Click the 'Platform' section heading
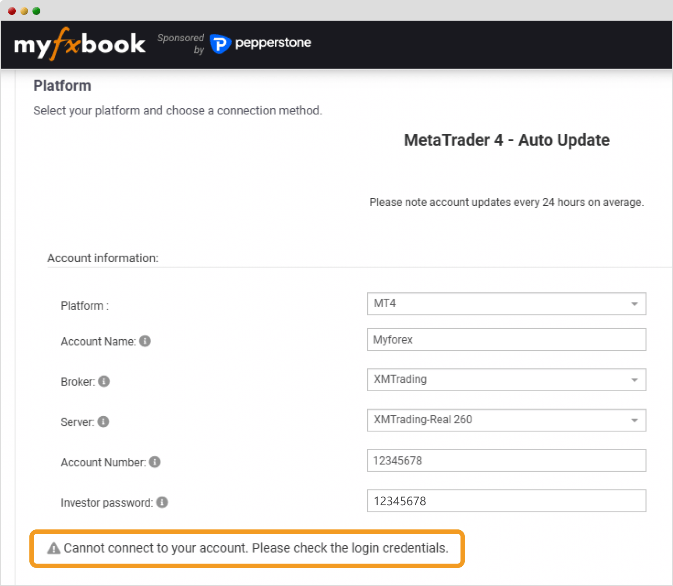The width and height of the screenshot is (673, 586). point(62,86)
